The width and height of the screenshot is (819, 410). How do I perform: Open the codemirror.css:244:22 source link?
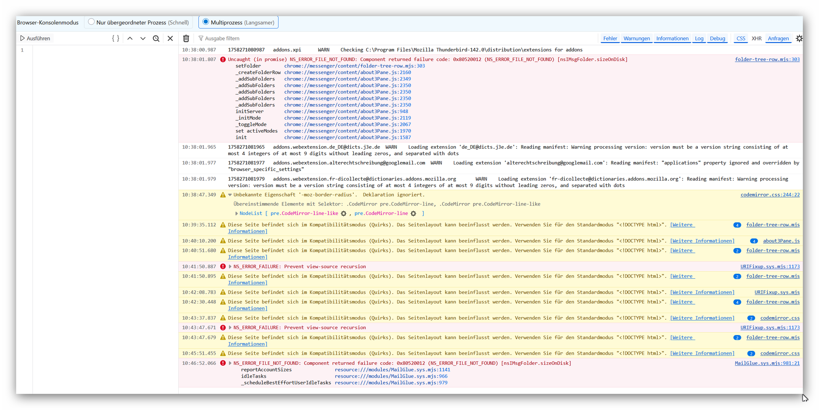pyautogui.click(x=770, y=195)
